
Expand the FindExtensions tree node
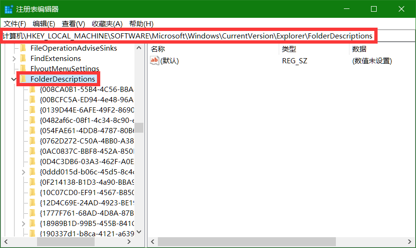point(13,59)
